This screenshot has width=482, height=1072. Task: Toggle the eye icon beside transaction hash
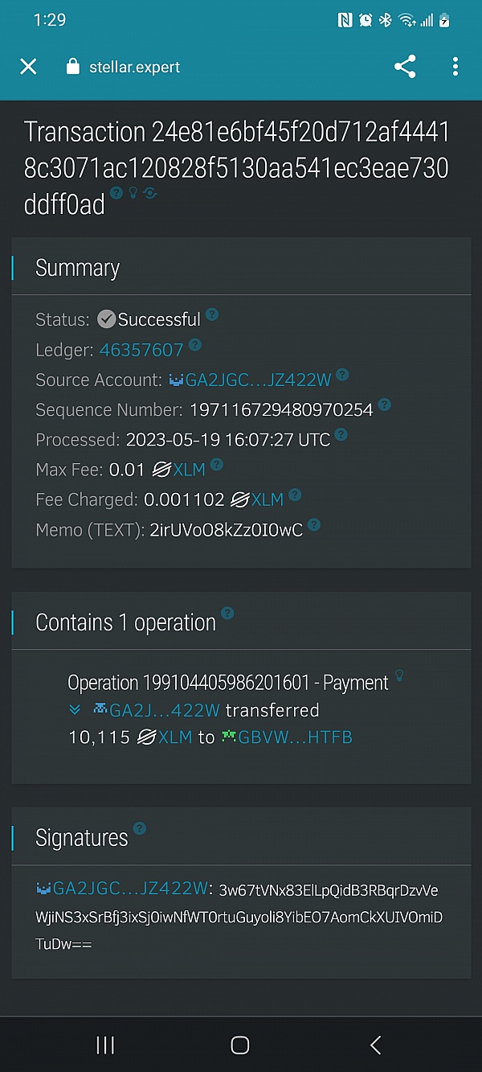(149, 193)
